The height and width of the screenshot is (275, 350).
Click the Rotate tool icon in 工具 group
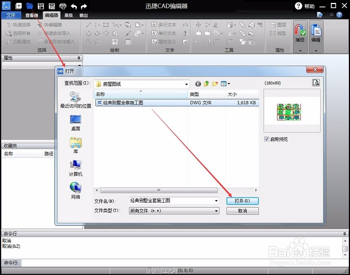click(208, 24)
